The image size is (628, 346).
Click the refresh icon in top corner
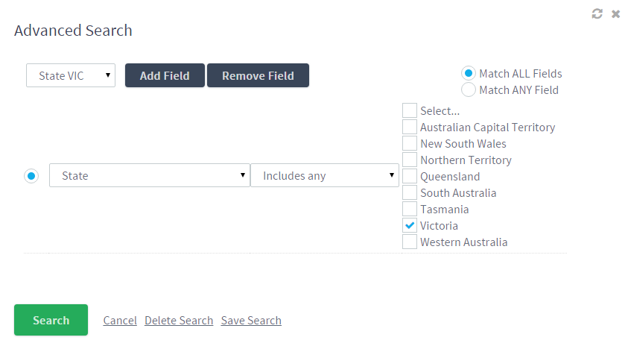pos(597,14)
